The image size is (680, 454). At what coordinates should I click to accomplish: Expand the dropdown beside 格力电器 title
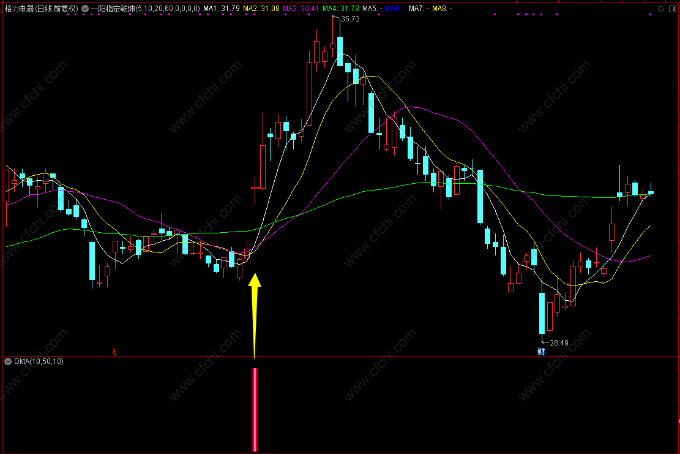tap(85, 9)
